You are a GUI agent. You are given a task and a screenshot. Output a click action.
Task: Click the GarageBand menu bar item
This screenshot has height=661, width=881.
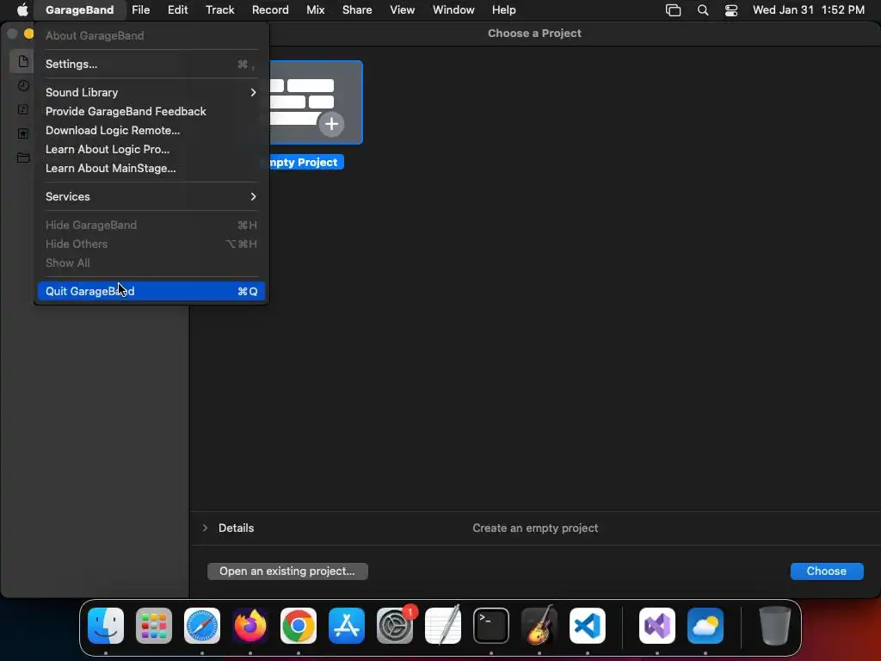coord(79,9)
